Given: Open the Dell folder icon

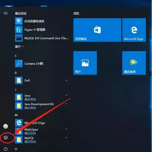Looking at the screenshot, I should [19, 80].
